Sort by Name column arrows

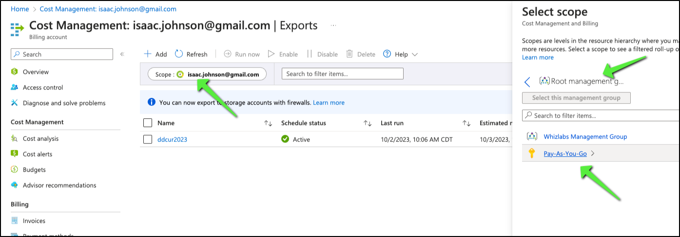pos(268,124)
